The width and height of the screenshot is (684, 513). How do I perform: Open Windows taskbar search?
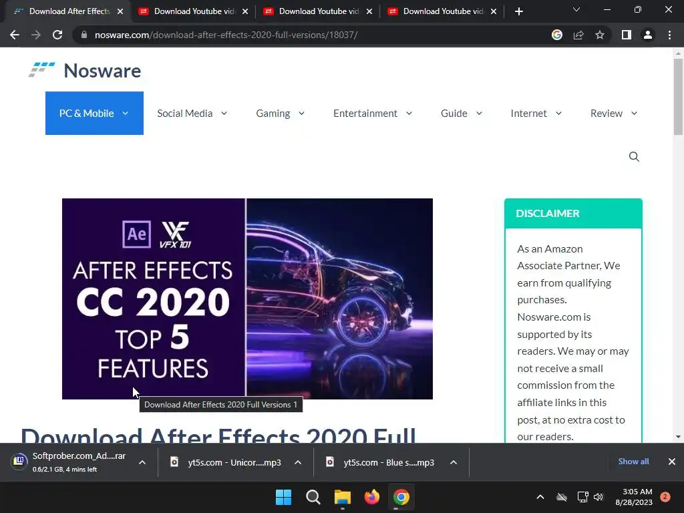click(313, 497)
